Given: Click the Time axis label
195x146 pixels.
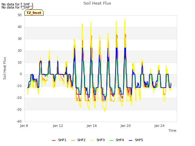Looking at the screenshot, I should tap(172, 130).
